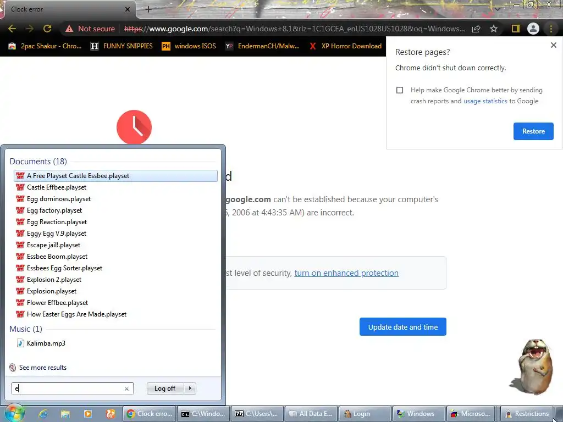Select the Clock error tab

68,9
